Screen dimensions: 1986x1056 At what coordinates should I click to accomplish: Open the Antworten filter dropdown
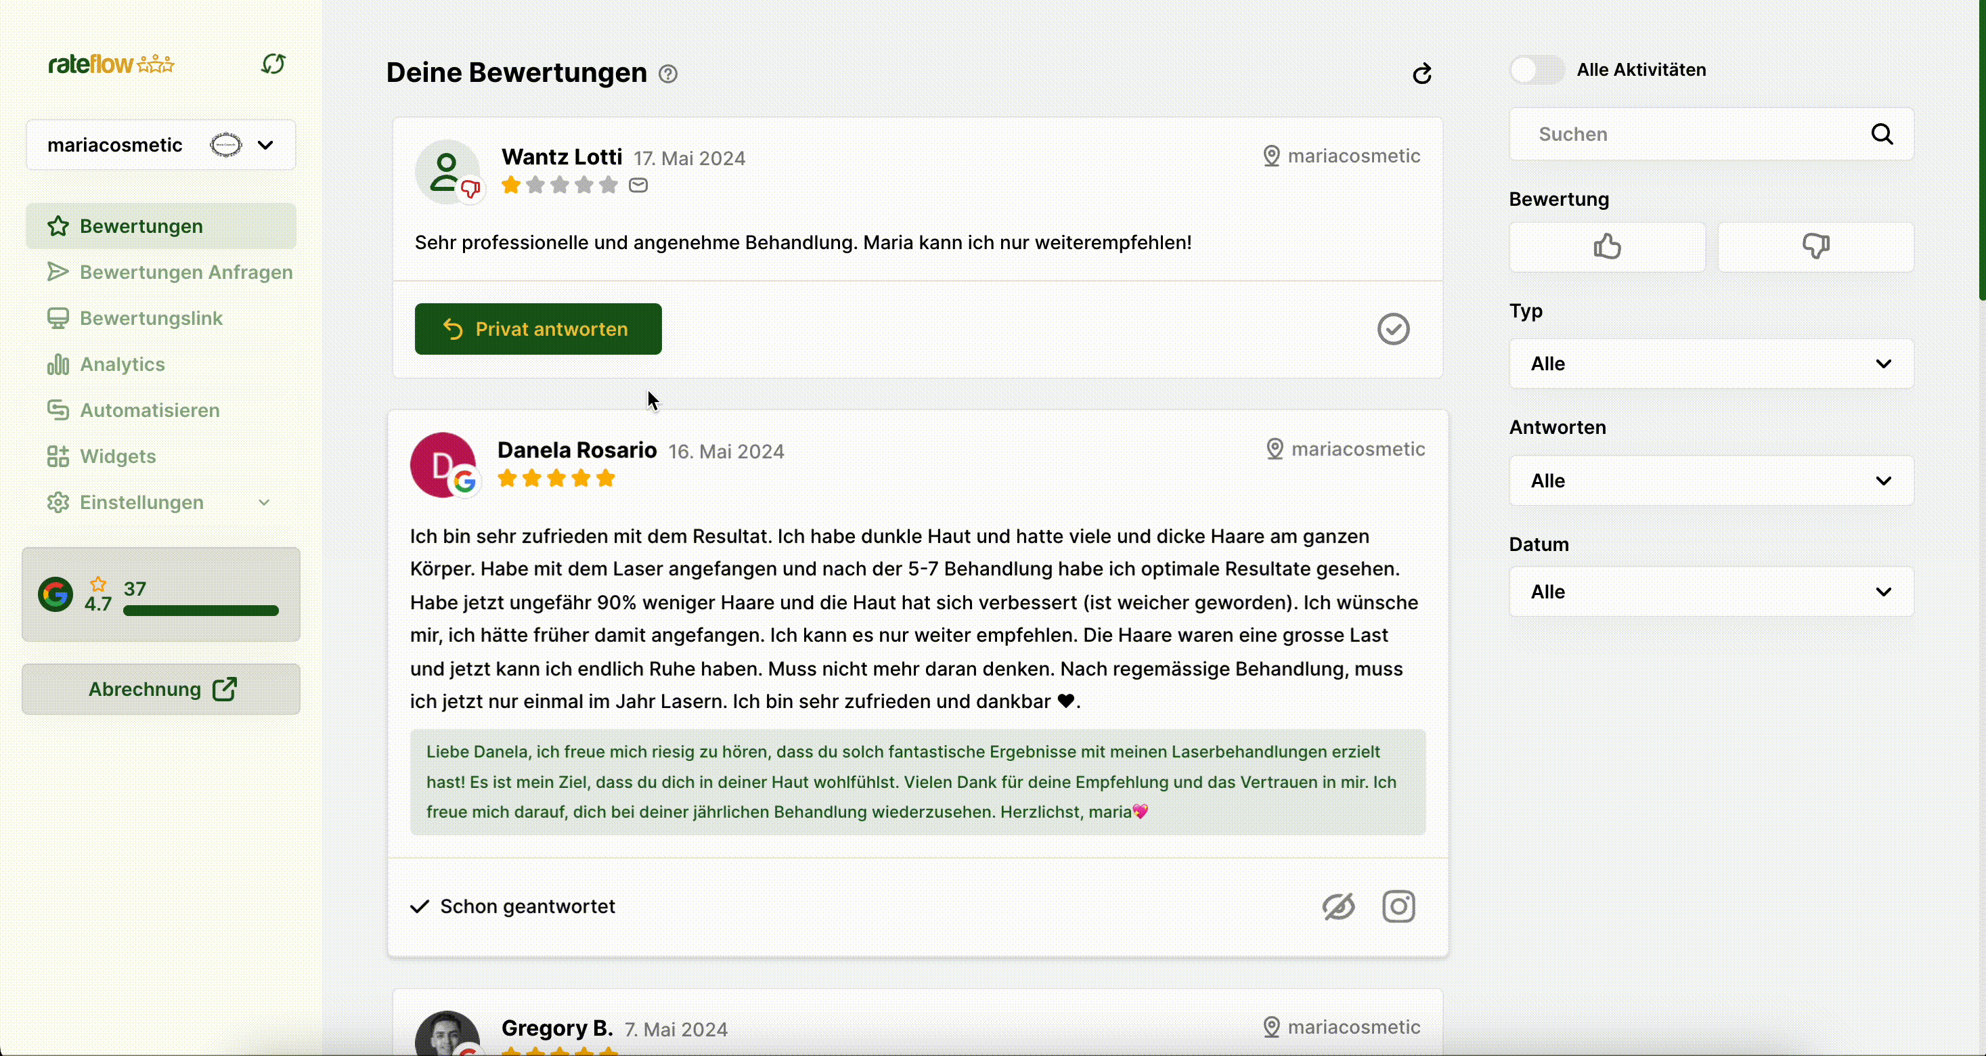coord(1711,481)
